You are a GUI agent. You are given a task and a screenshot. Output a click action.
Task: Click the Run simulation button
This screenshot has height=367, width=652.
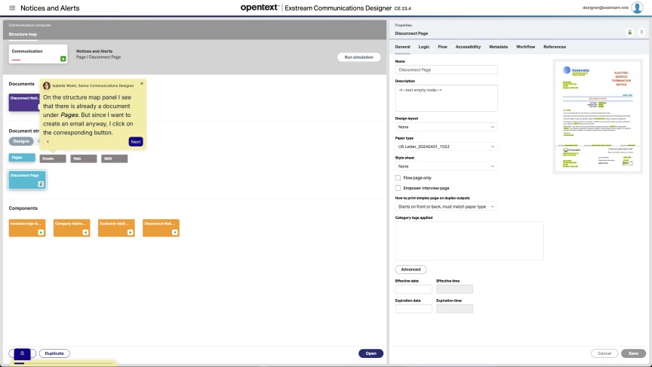click(358, 57)
